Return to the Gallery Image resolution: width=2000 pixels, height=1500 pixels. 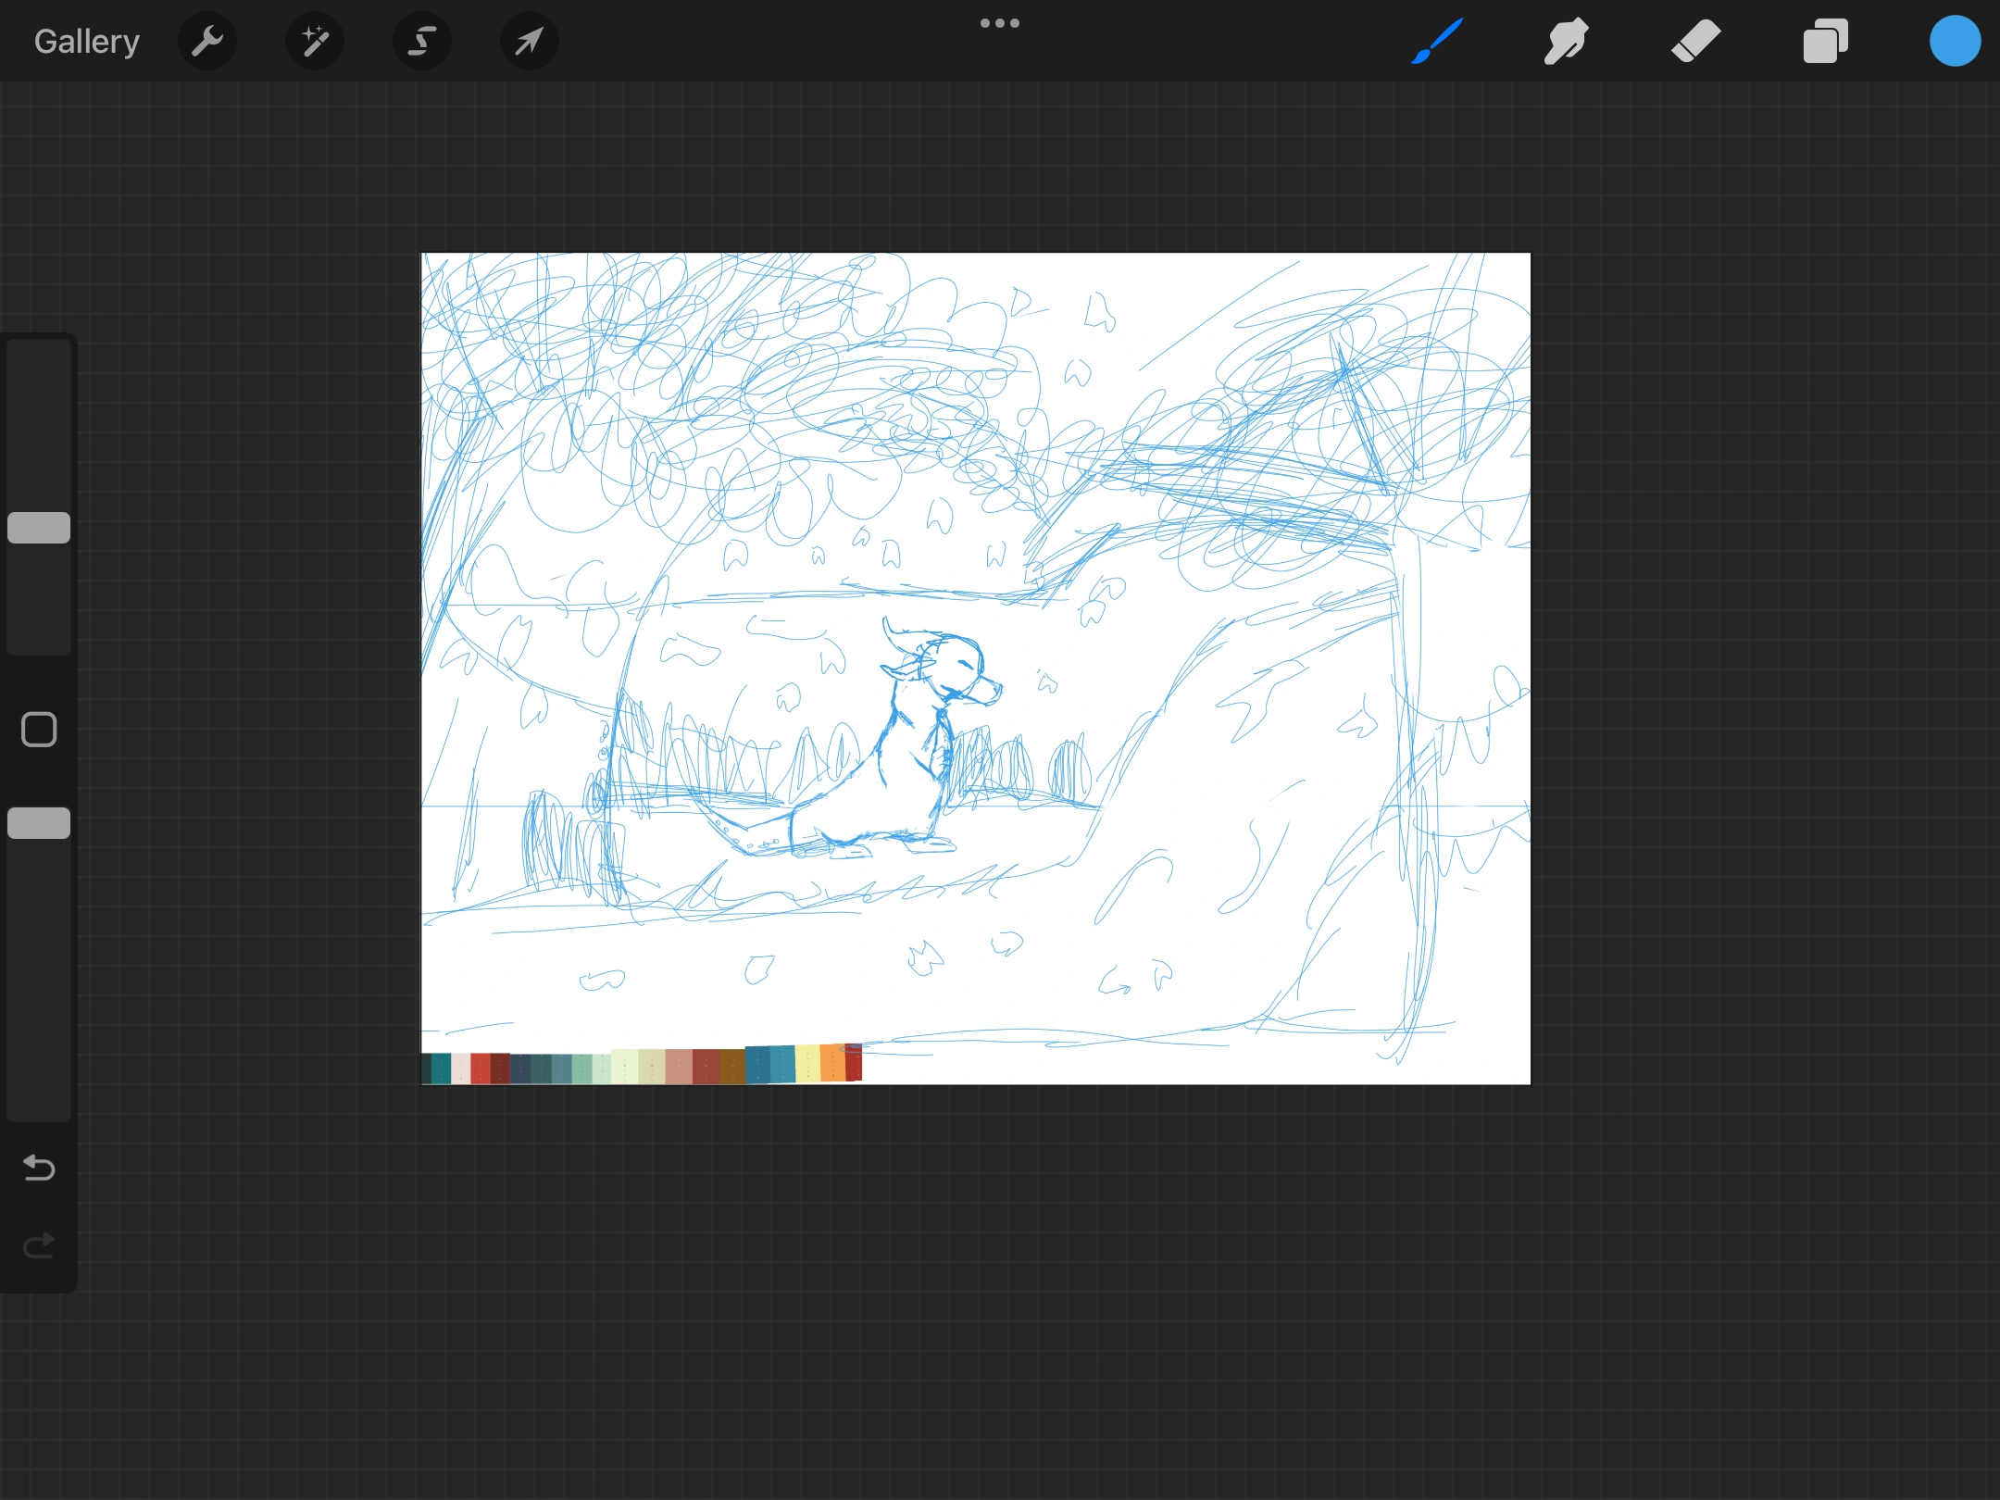pos(85,41)
